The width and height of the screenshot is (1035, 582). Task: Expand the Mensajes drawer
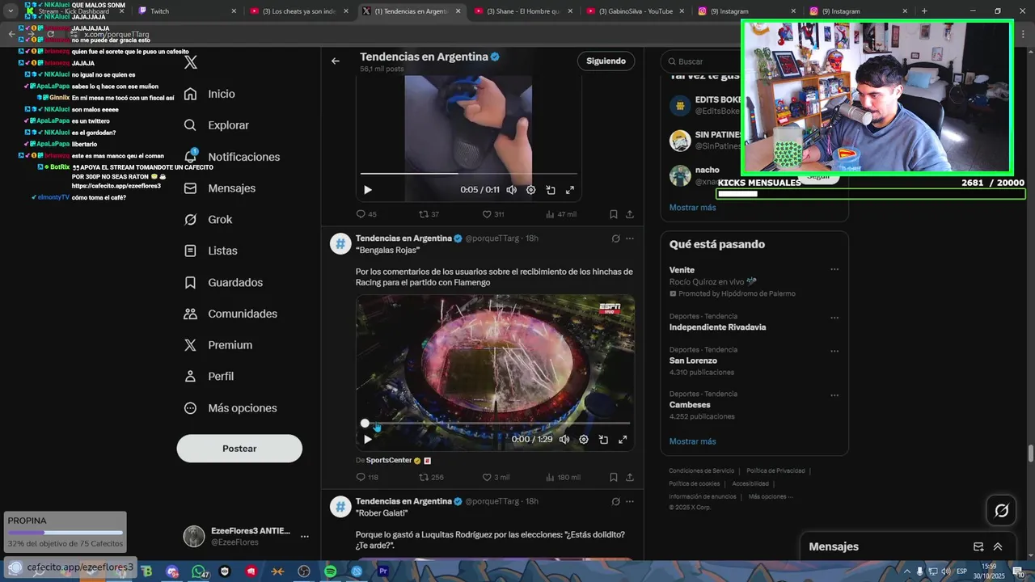pyautogui.click(x=997, y=547)
